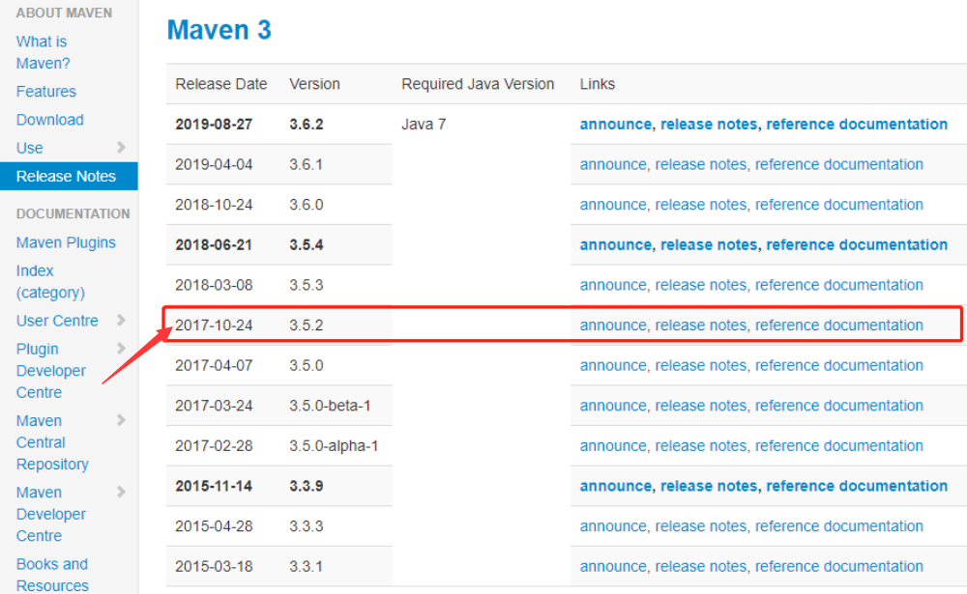Image resolution: width=967 pixels, height=594 pixels.
Task: View release notes for version 3.5.2
Action: (700, 325)
